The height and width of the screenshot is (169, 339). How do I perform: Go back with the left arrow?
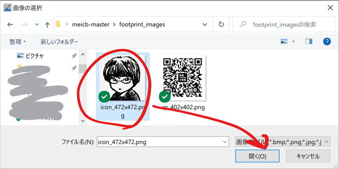pos(10,25)
